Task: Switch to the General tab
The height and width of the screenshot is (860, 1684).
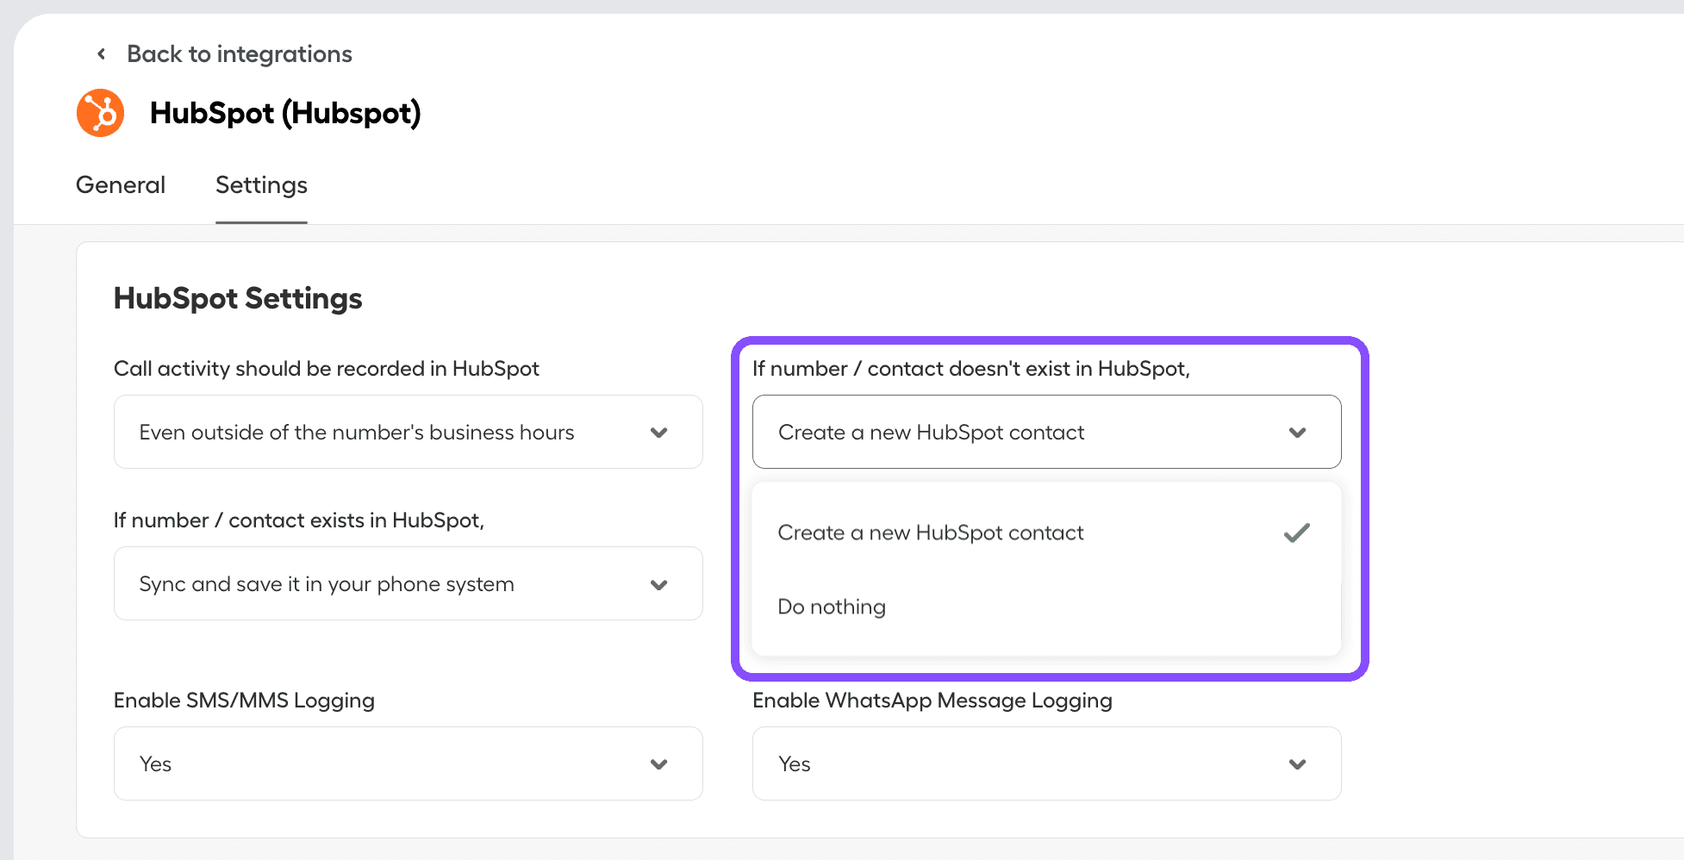Action: pos(120,184)
